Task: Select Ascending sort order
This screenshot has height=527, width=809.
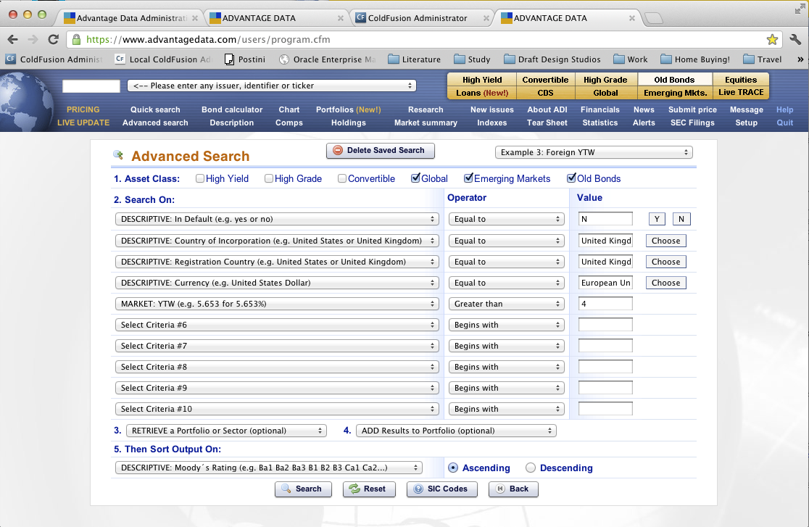Action: pyautogui.click(x=453, y=468)
